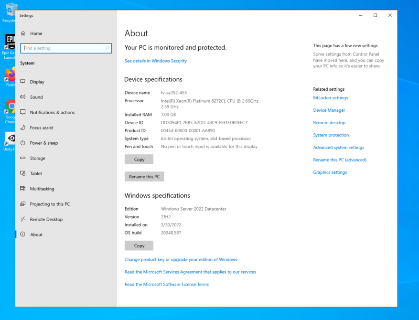419x320 pixels.
Task: Click the Tablet icon in sidebar
Action: click(23, 173)
